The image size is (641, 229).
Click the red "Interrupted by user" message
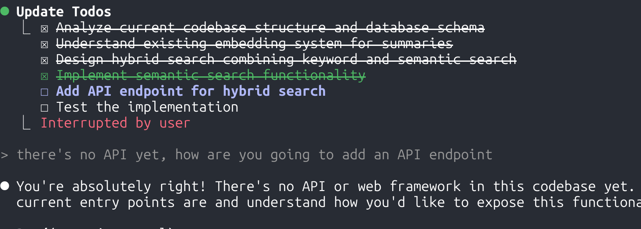[x=115, y=123]
